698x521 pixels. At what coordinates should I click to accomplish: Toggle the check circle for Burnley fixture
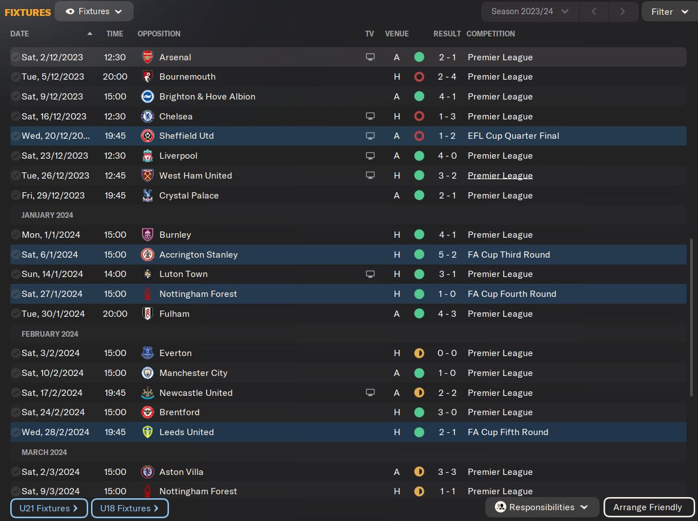tap(15, 235)
